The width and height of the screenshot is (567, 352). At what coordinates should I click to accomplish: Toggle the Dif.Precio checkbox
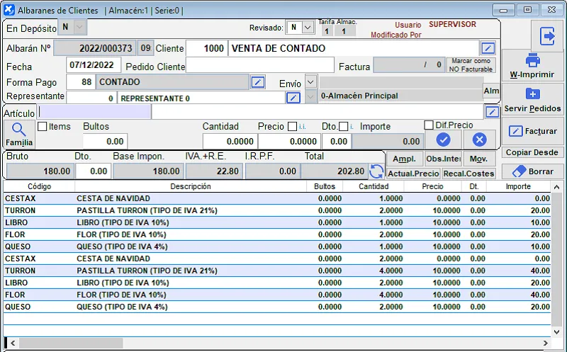[429, 125]
